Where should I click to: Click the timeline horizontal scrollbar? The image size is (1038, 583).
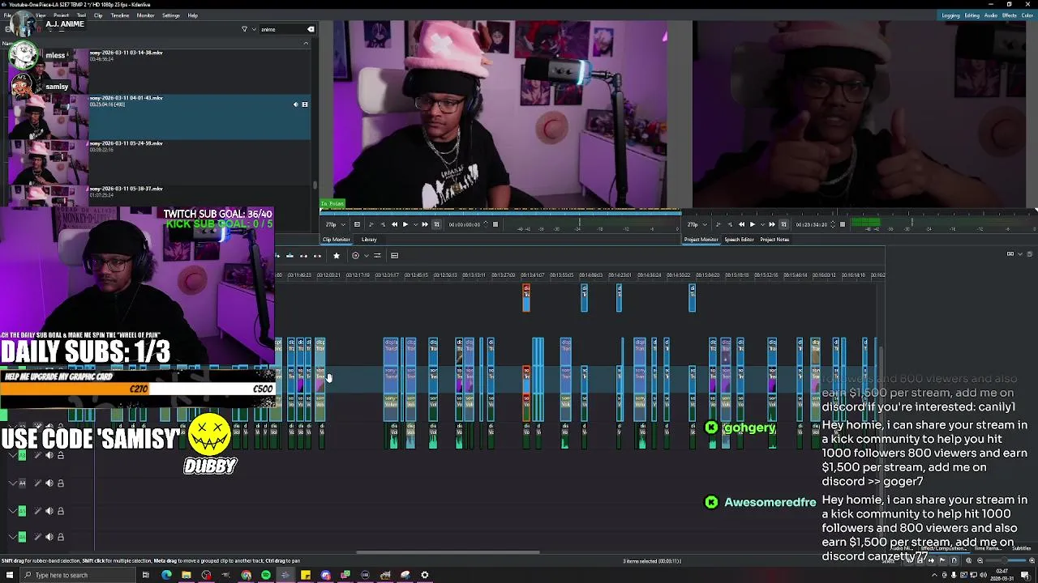point(448,553)
